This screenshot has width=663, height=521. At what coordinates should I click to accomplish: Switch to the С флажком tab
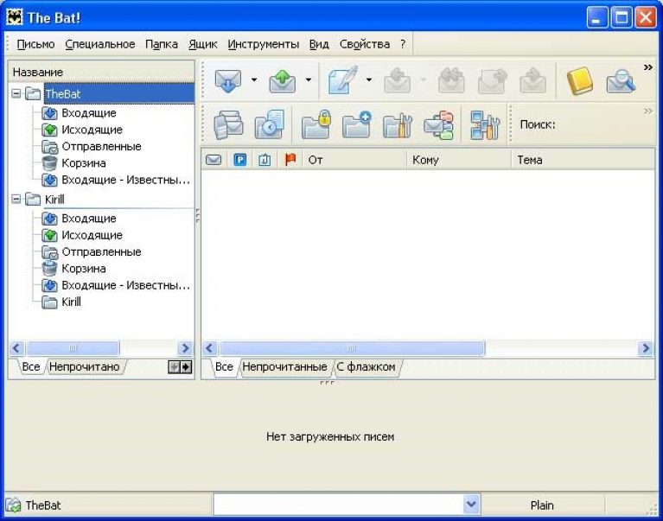366,367
